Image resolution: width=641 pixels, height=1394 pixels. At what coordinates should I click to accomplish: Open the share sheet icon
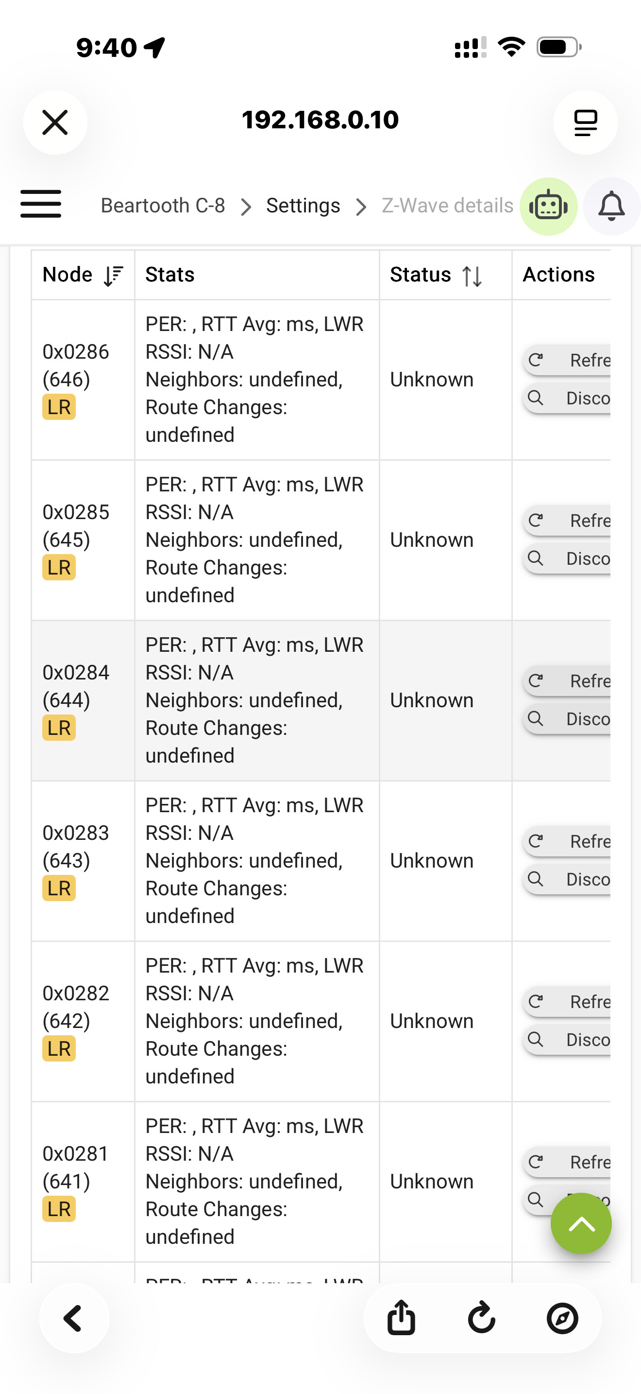[401, 1318]
